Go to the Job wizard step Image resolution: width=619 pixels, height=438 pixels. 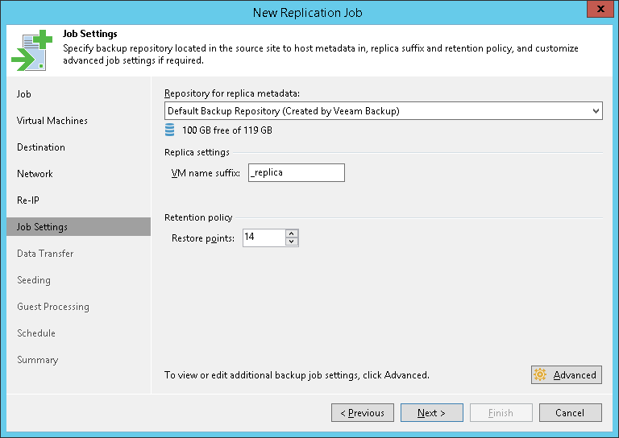pyautogui.click(x=24, y=94)
